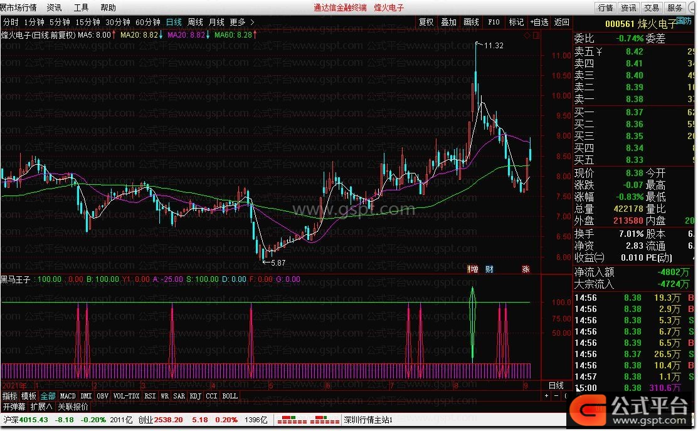Switch to 周线 weekly chart
Screen dimensions: 698x431
click(x=195, y=22)
